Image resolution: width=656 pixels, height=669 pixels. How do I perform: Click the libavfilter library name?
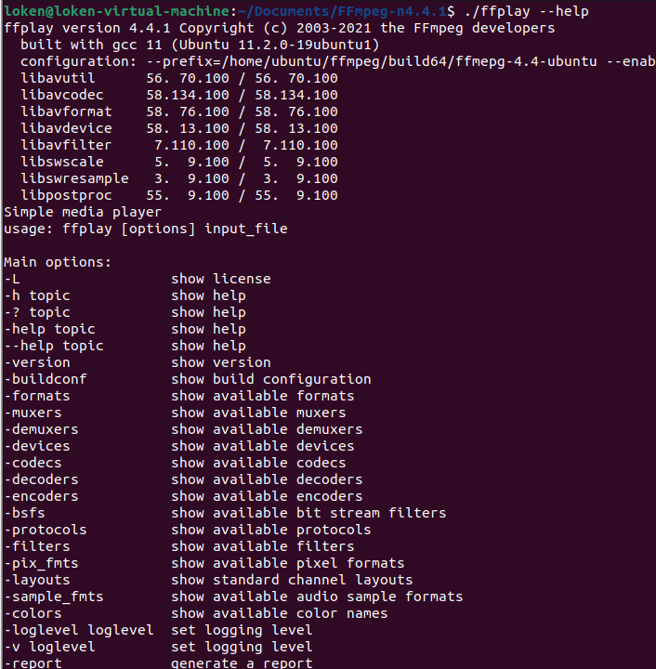(x=65, y=145)
